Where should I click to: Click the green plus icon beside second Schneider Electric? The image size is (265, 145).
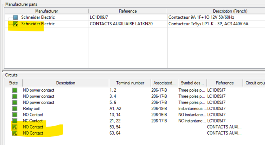tap(16, 24)
